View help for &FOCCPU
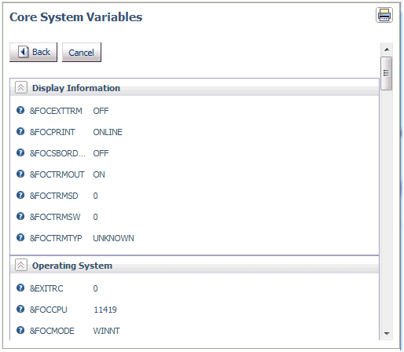Image resolution: width=404 pixels, height=352 pixels. pyautogui.click(x=20, y=309)
